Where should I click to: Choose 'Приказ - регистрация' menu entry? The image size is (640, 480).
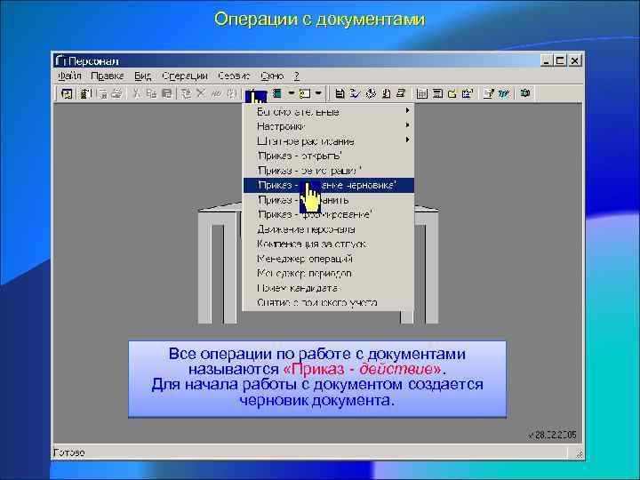click(329, 171)
